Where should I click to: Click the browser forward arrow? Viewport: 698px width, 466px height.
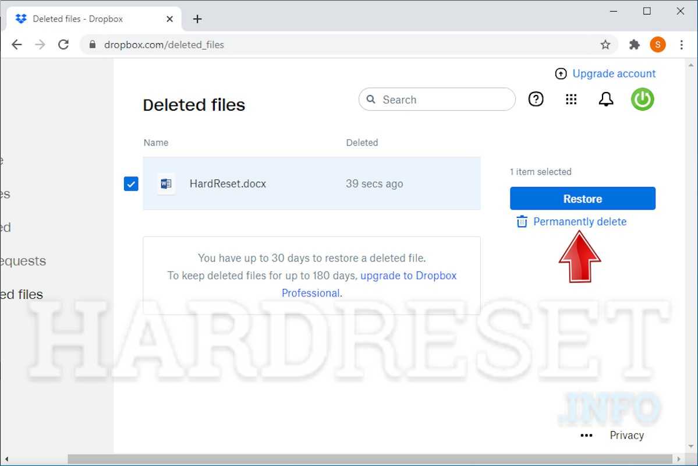click(40, 44)
